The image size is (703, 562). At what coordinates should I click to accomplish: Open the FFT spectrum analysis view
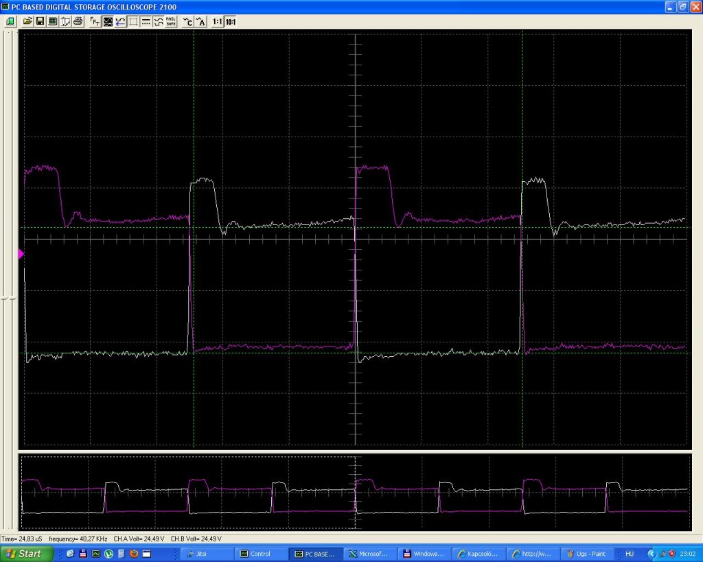tap(95, 21)
